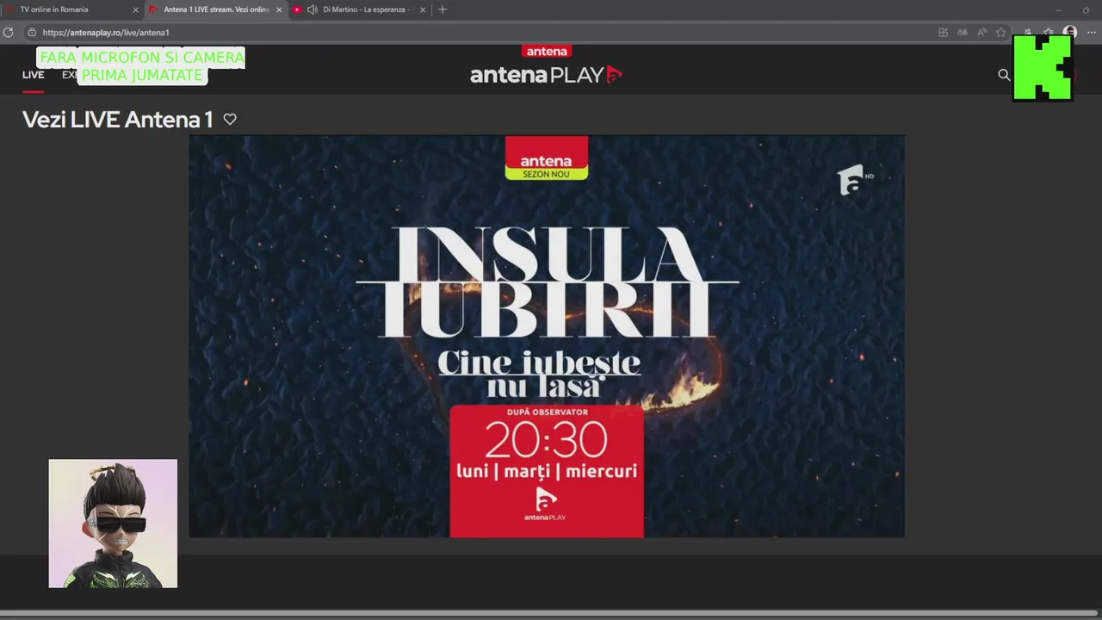Click the Antena 1 live video player
Viewport: 1102px width, 620px height.
point(547,336)
